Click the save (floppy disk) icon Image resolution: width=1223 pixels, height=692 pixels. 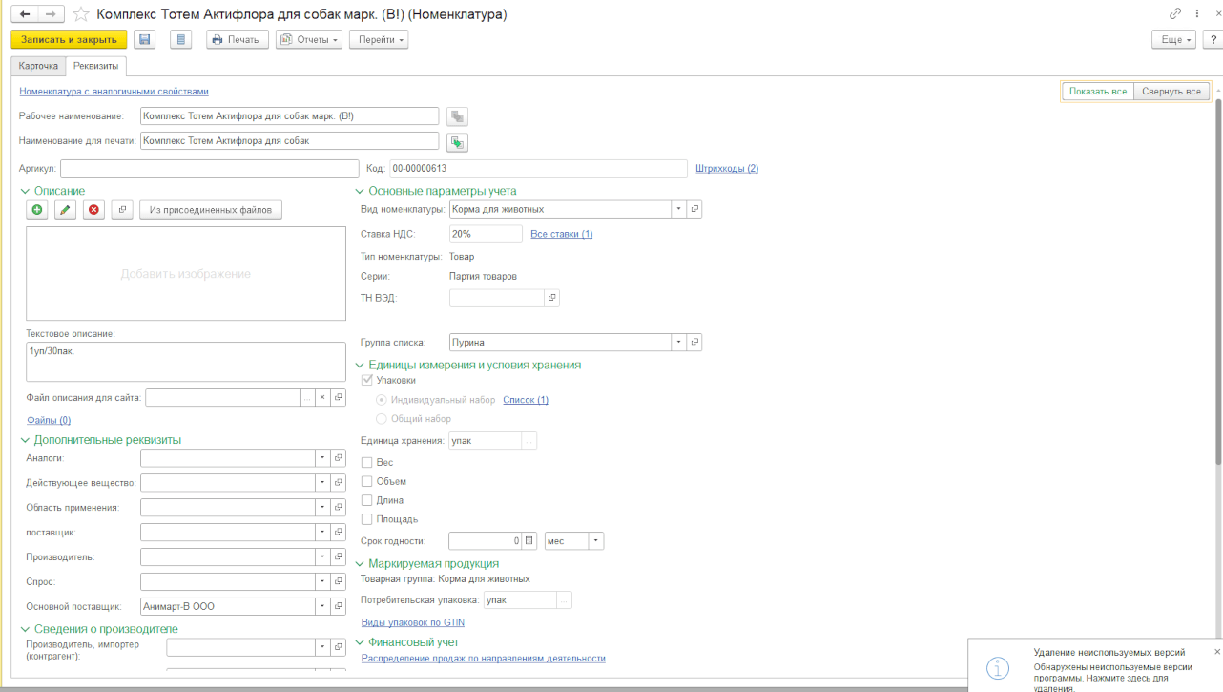coord(145,39)
